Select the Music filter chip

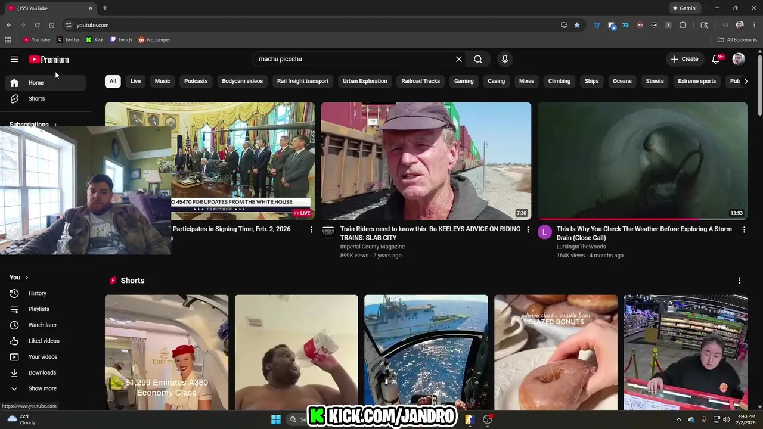pos(162,81)
